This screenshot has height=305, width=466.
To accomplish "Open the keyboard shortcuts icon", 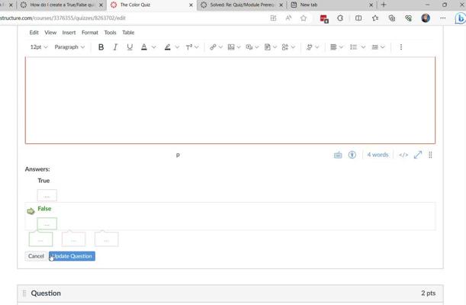I will coord(338,155).
